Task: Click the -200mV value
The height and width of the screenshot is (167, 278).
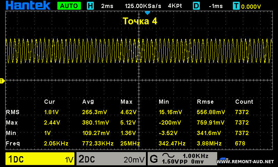Action: click(x=170, y=122)
